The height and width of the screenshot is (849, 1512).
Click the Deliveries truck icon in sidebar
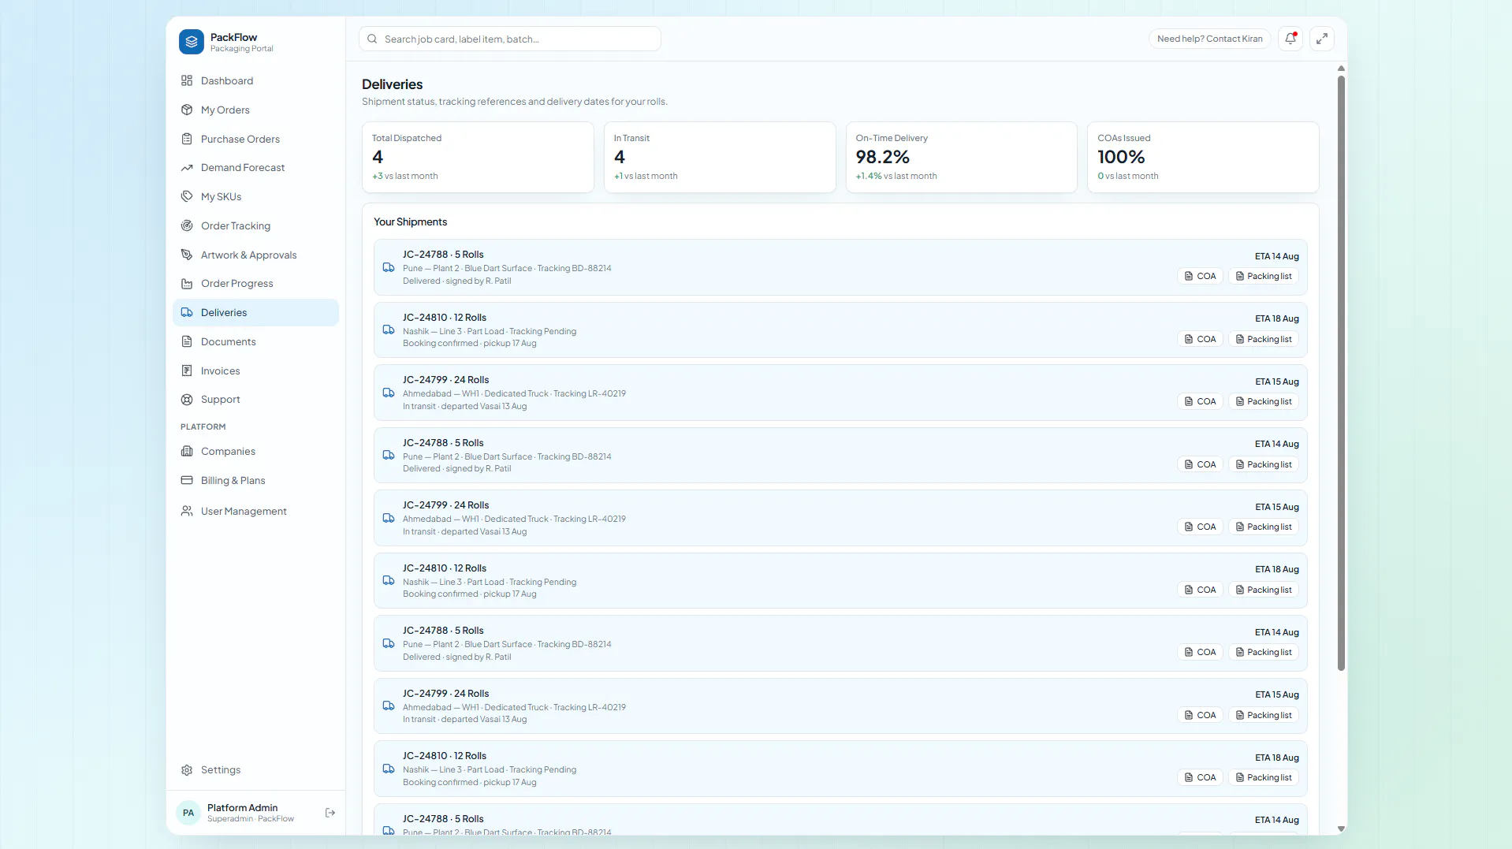click(x=187, y=313)
